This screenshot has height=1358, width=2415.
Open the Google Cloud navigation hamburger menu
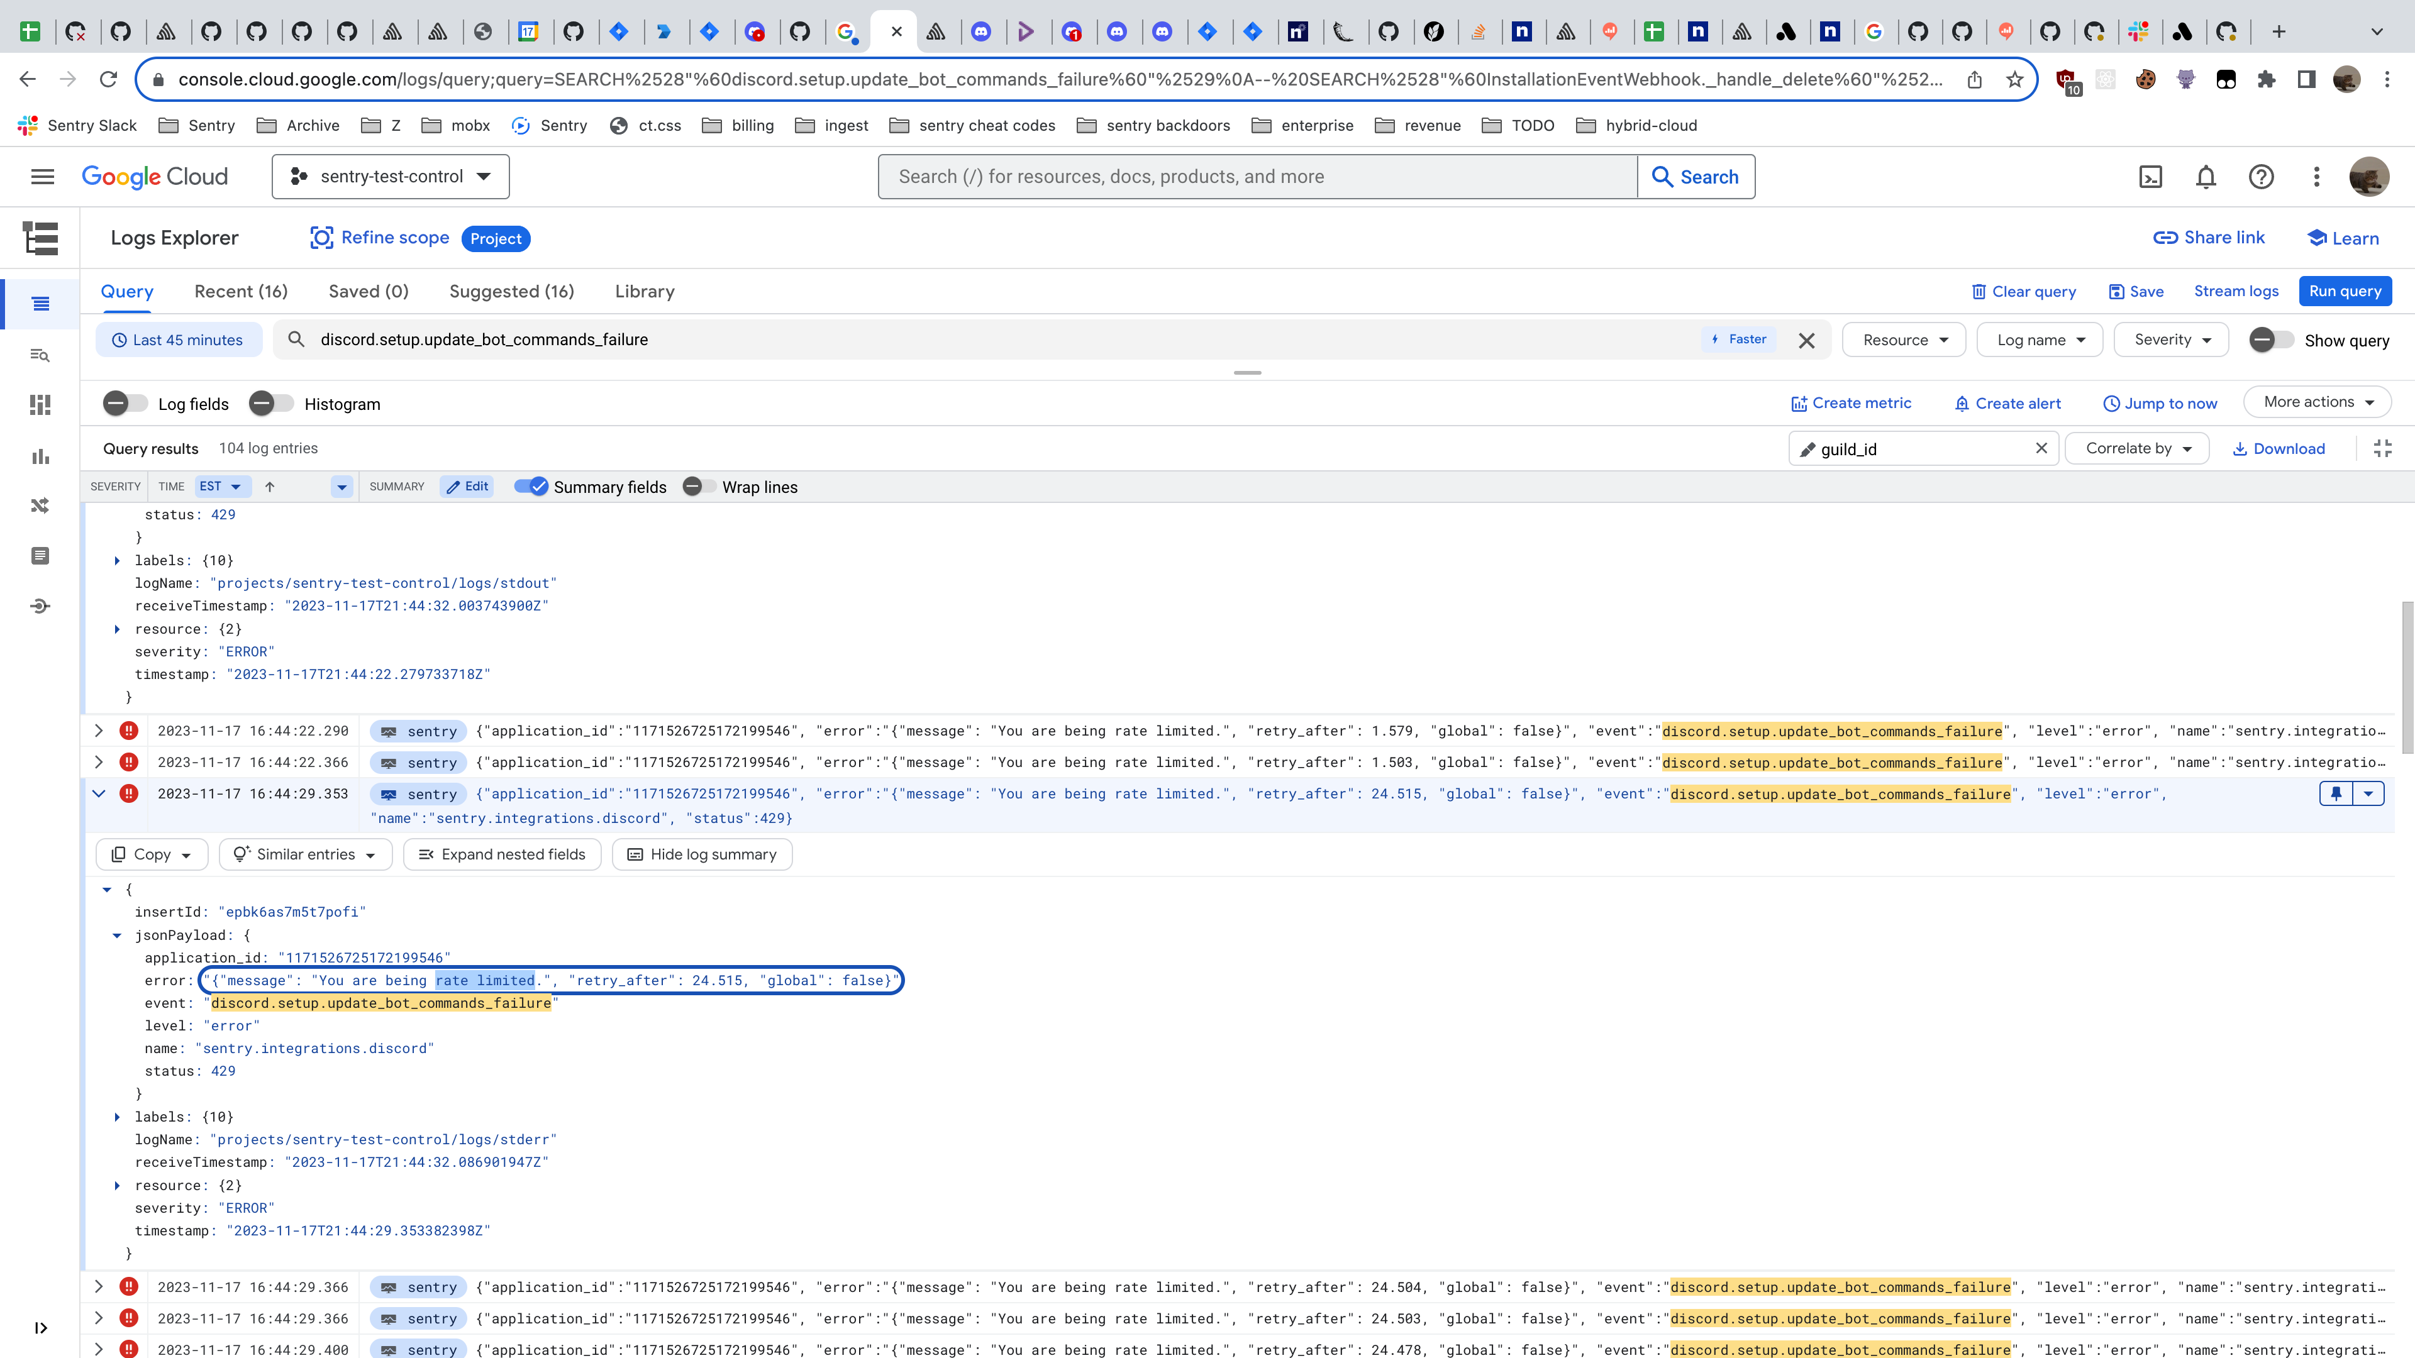(x=42, y=176)
